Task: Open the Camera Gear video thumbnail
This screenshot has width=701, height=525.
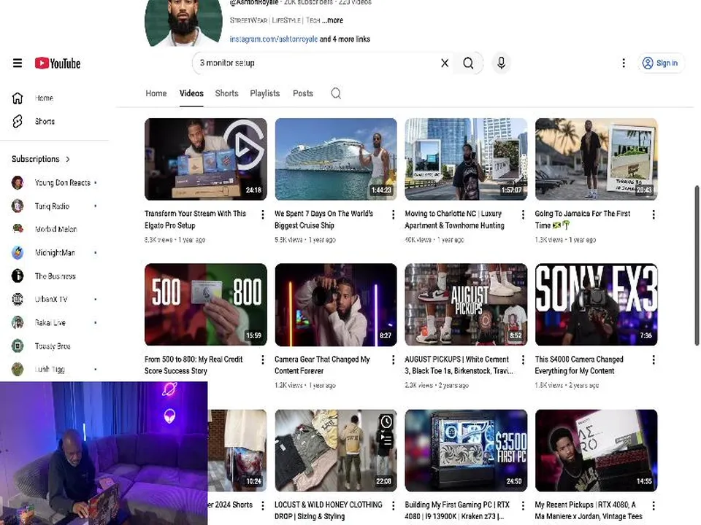Action: (336, 305)
